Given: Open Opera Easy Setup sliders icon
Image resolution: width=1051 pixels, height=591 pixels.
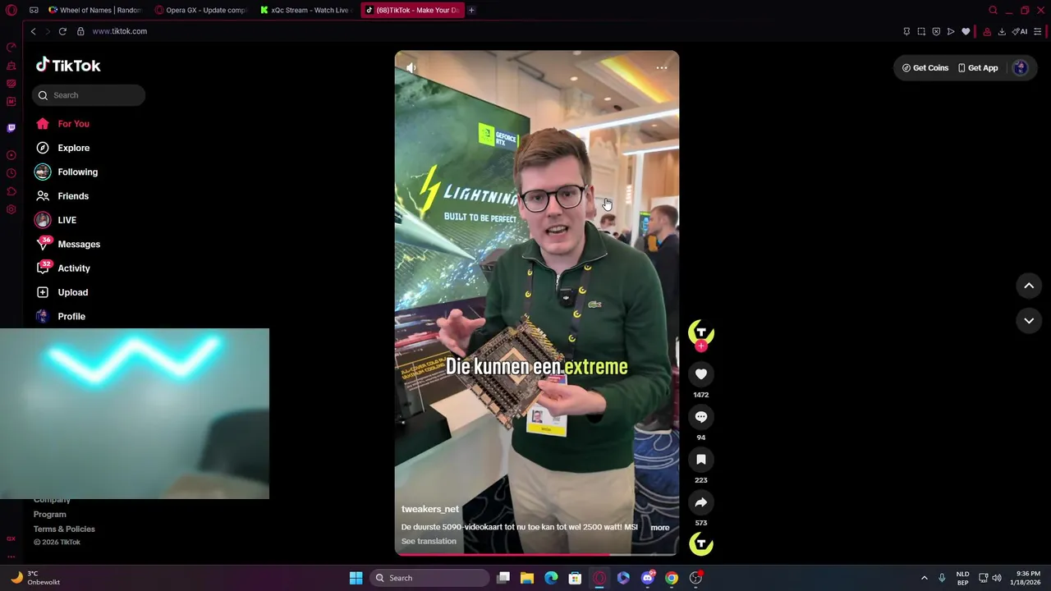Looking at the screenshot, I should 1038,31.
